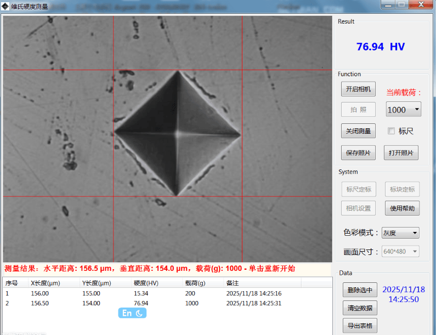Click red measurement result text to restart
The width and height of the screenshot is (436, 335).
150,269
